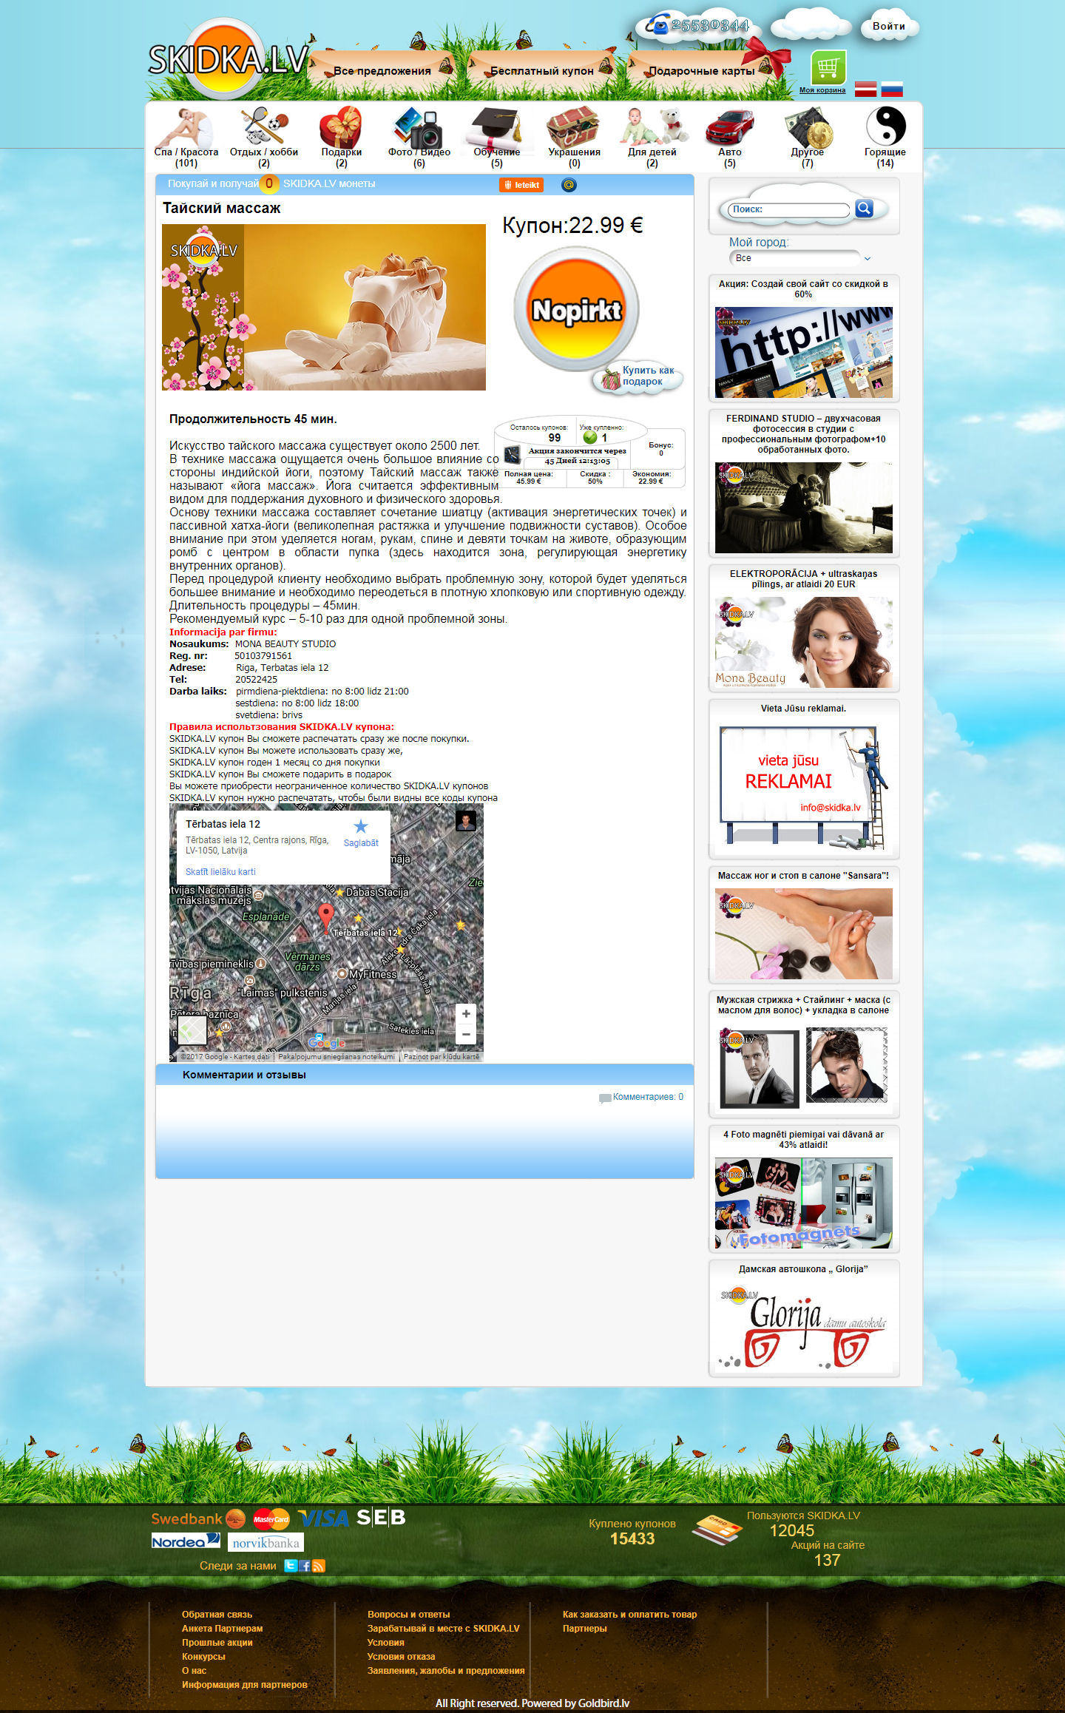Open Анкета Партнерам footer link
The width and height of the screenshot is (1065, 1713).
[x=223, y=1629]
